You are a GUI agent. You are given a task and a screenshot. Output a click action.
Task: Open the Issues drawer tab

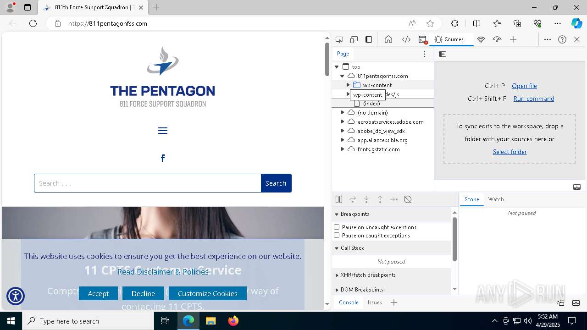pyautogui.click(x=375, y=302)
